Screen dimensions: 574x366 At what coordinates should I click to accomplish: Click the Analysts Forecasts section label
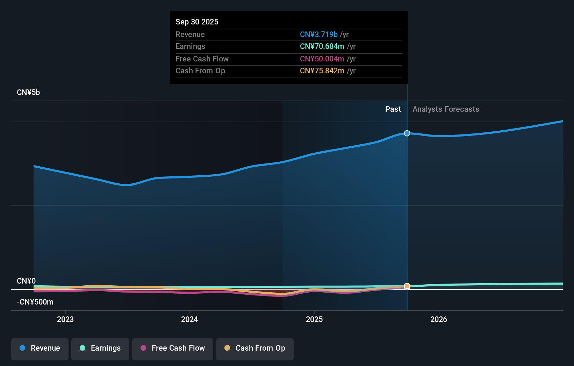click(446, 109)
